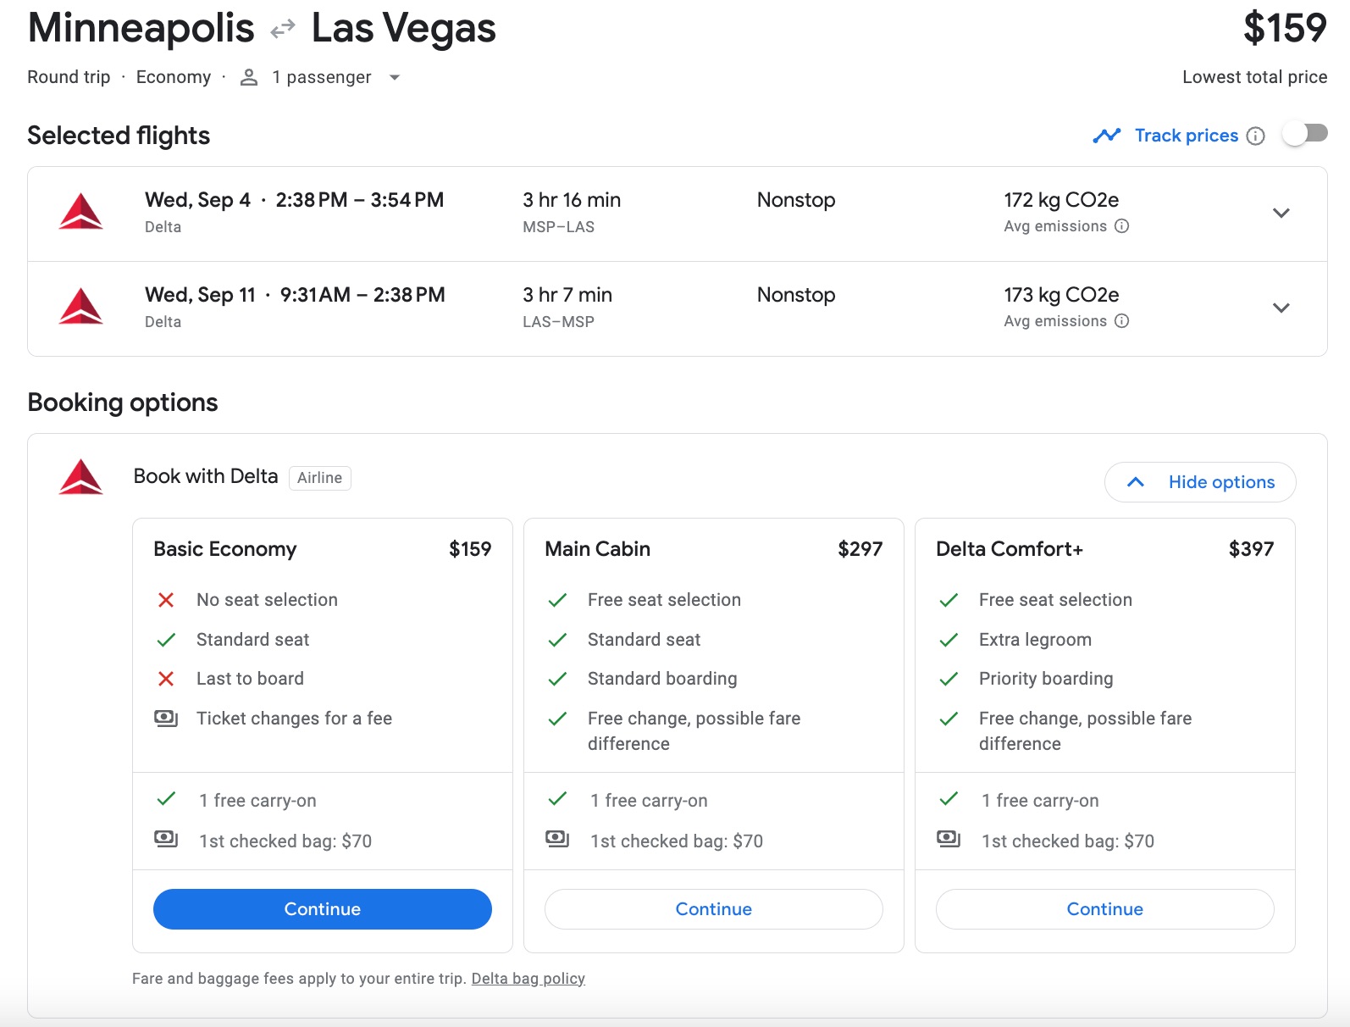Click the Track prices info icon

click(1256, 136)
